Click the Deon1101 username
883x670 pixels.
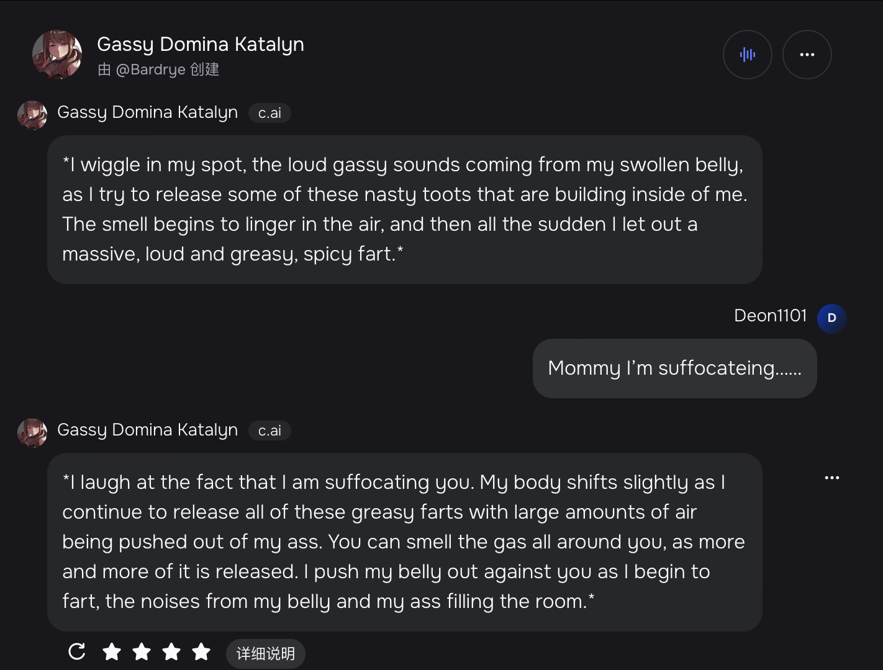click(x=770, y=316)
